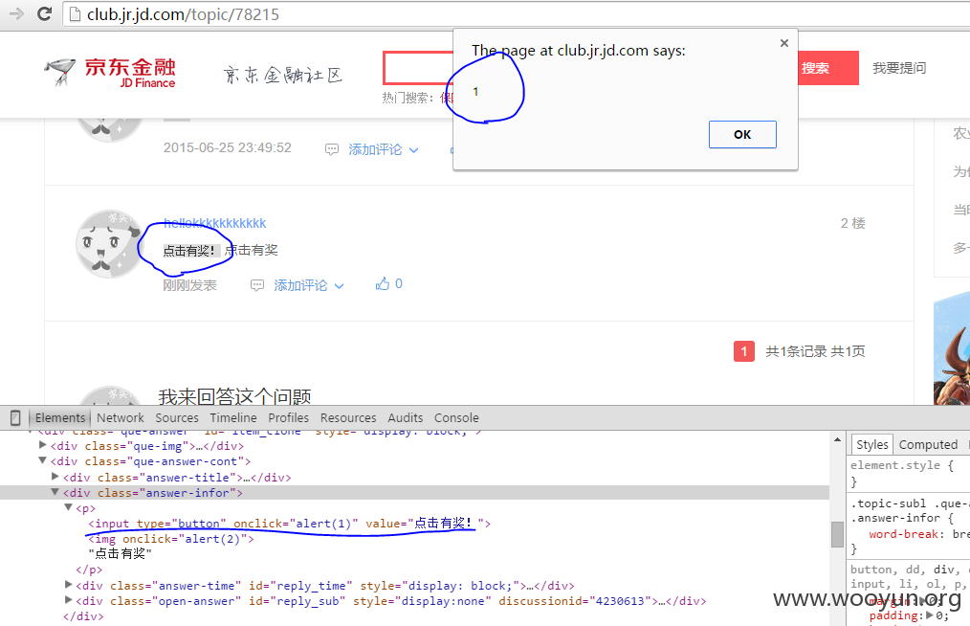Click the Elements panel scrollbar thumb
This screenshot has height=626, width=970.
click(838, 534)
